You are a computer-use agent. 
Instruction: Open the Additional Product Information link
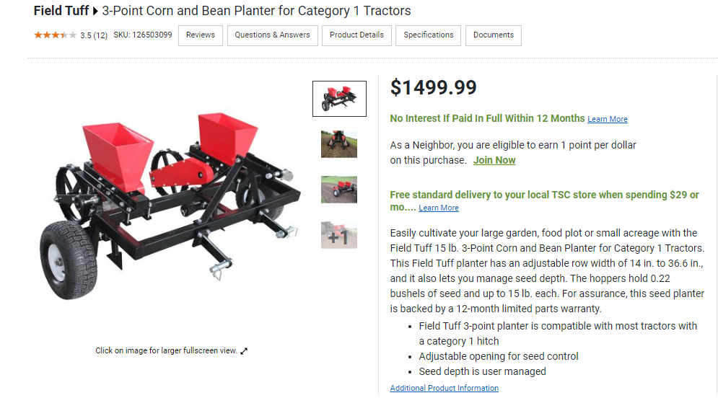pos(444,388)
